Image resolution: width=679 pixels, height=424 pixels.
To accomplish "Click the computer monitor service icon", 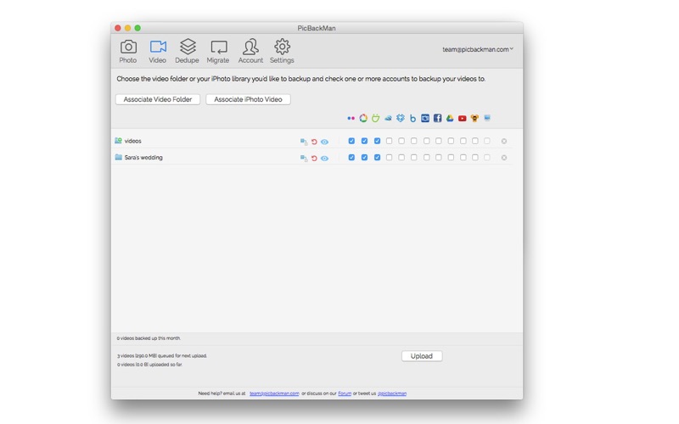I will [487, 118].
